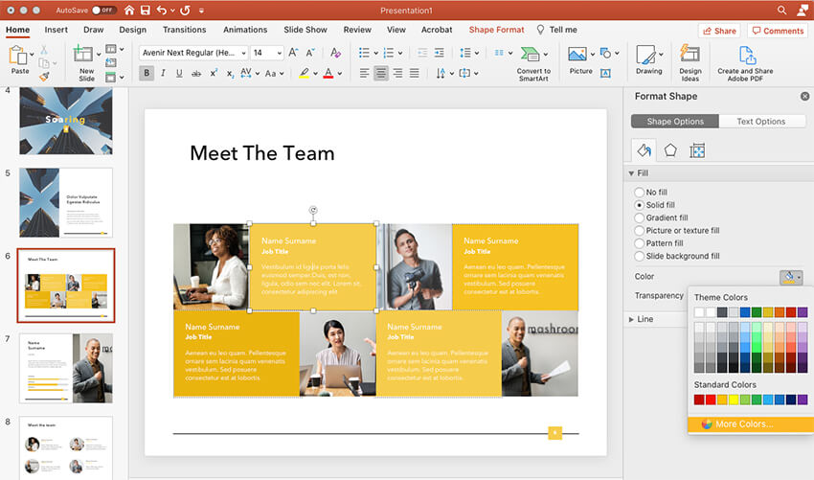Redo using the circular arrow icon

click(186, 10)
